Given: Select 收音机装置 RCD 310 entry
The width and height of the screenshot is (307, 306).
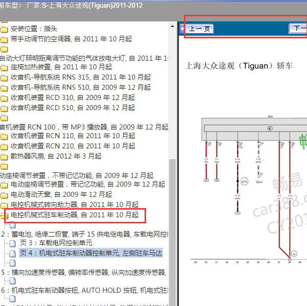Looking at the screenshot, I should pyautogui.click(x=73, y=97).
